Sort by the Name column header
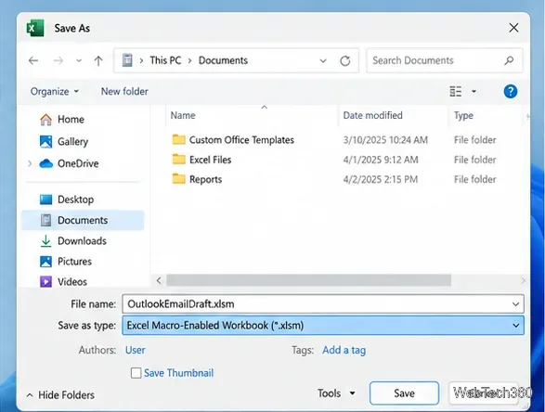 183,115
